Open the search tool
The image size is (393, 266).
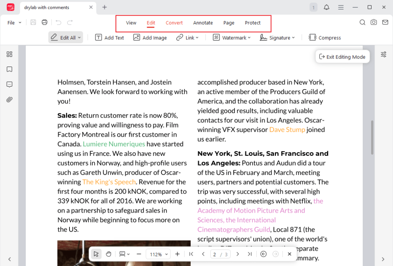(x=362, y=23)
